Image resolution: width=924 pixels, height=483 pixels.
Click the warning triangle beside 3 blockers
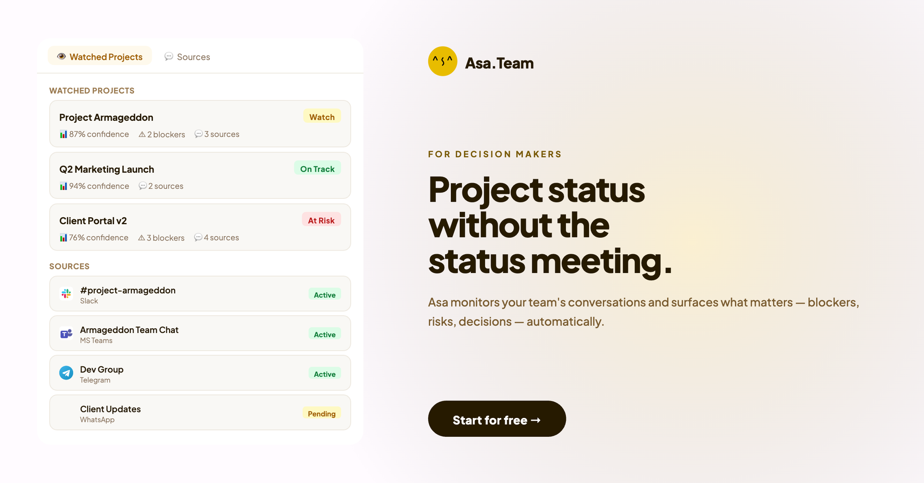pos(141,238)
